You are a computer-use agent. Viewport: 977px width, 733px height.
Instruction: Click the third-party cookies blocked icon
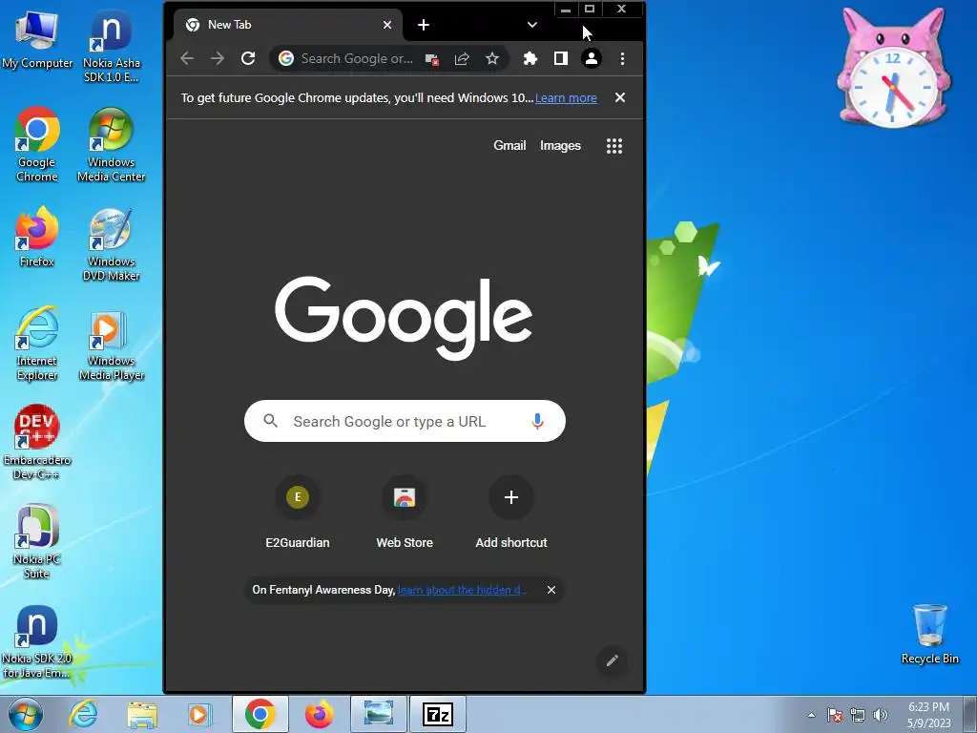point(432,59)
